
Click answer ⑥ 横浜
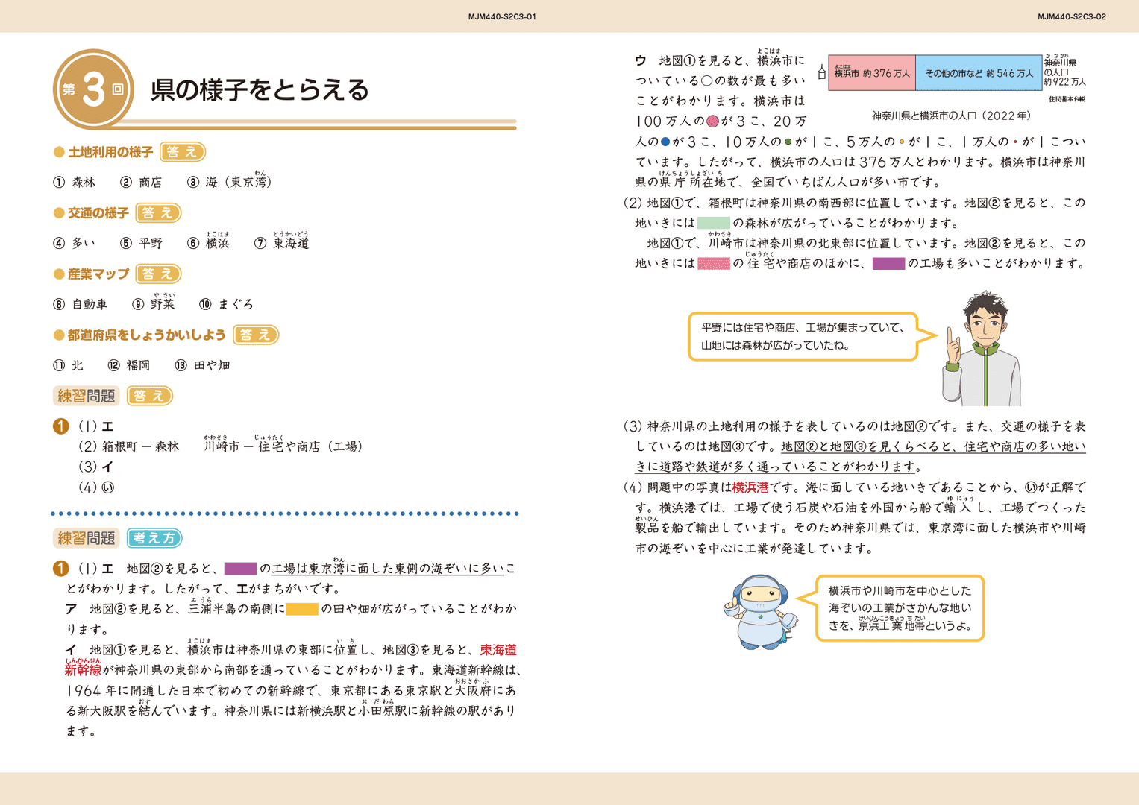pyautogui.click(x=208, y=241)
